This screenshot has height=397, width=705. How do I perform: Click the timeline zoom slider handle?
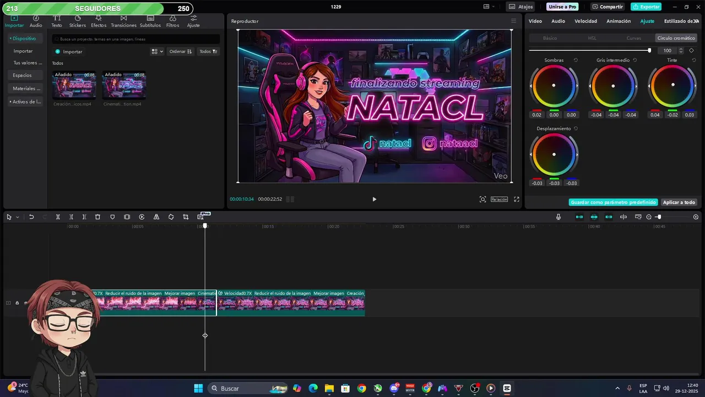tap(659, 217)
